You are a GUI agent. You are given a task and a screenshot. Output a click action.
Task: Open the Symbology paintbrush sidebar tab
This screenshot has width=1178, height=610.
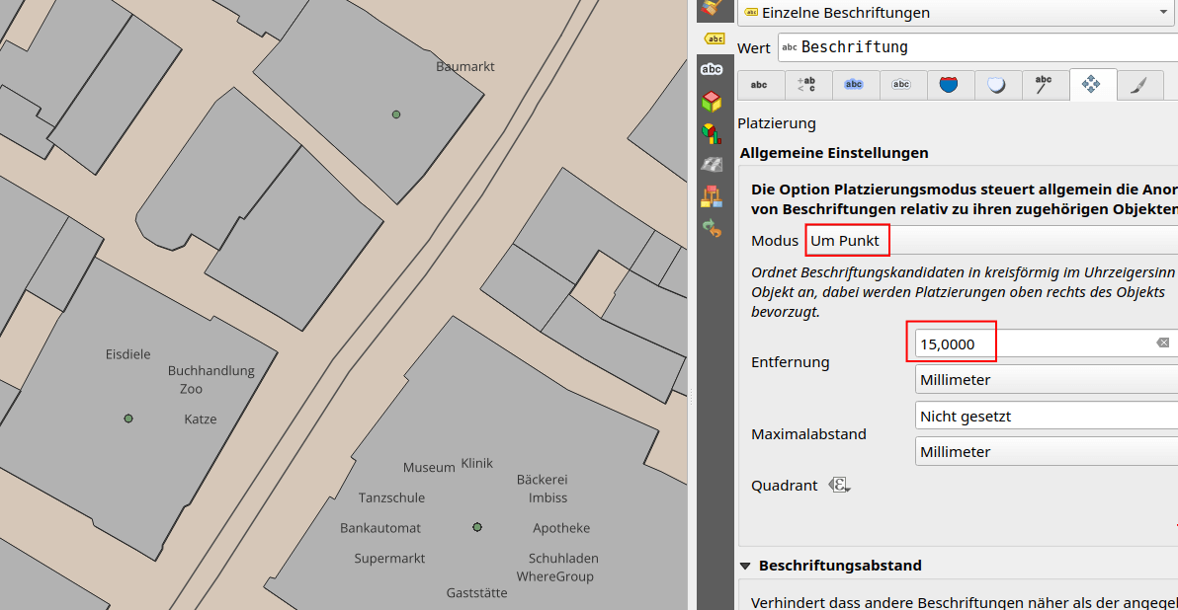[711, 8]
